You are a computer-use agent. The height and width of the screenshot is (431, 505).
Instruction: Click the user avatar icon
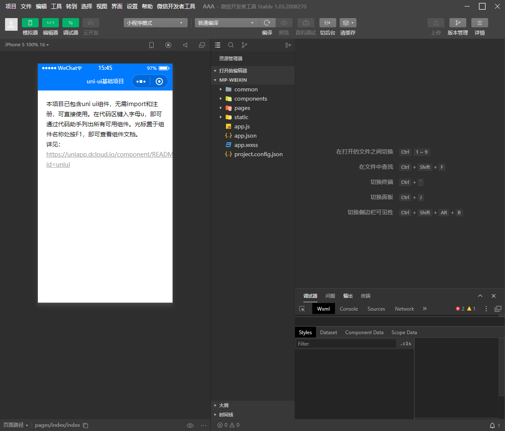(11, 24)
